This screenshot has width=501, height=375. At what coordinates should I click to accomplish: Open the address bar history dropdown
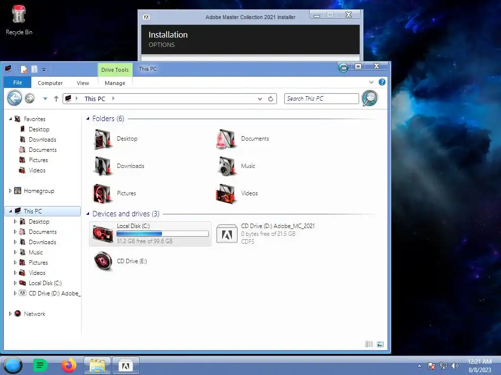[260, 99]
